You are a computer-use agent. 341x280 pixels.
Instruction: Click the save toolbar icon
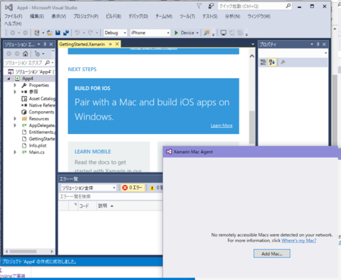click(x=58, y=33)
